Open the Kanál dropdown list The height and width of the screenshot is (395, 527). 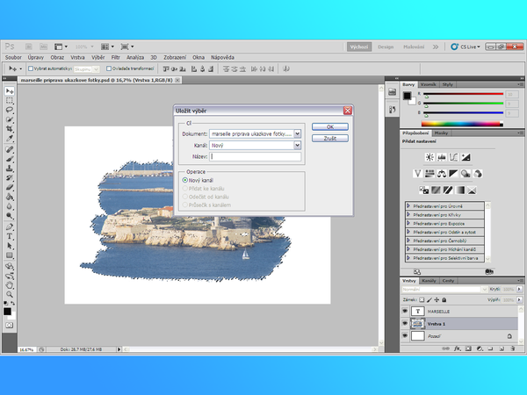298,145
